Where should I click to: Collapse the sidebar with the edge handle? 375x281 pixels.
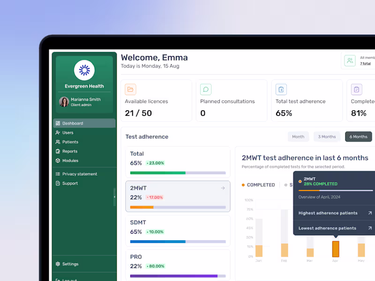point(114,197)
